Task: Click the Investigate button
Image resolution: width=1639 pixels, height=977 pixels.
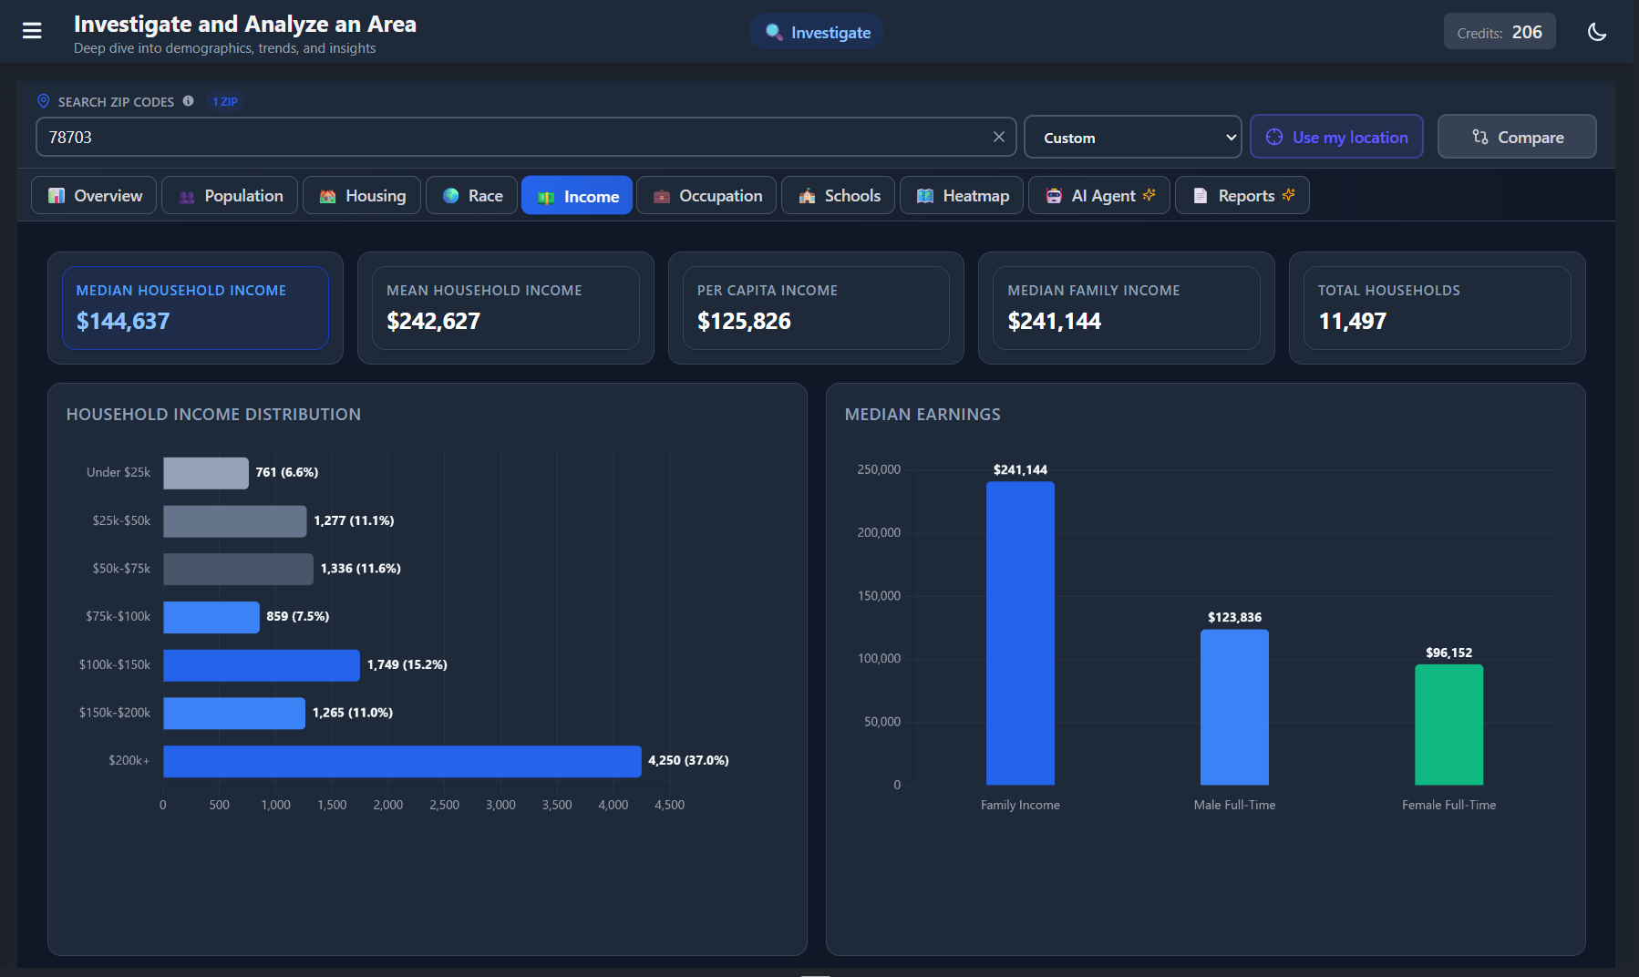Action: 815,31
